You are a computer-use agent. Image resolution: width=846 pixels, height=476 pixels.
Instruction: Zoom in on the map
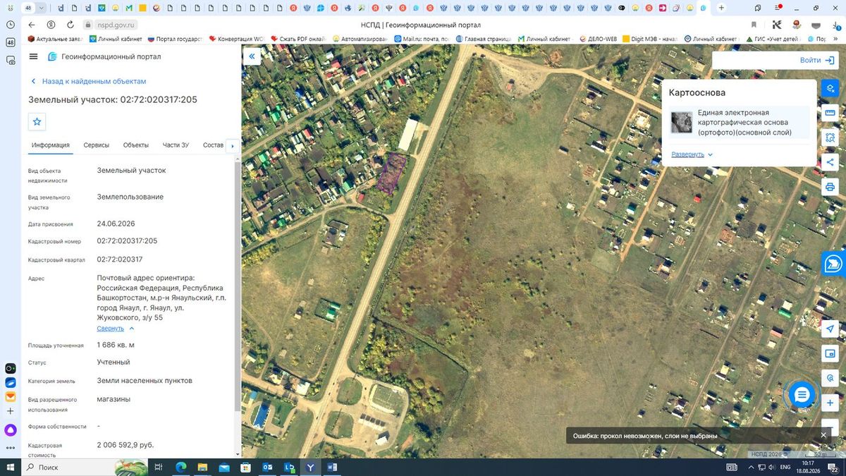point(830,403)
